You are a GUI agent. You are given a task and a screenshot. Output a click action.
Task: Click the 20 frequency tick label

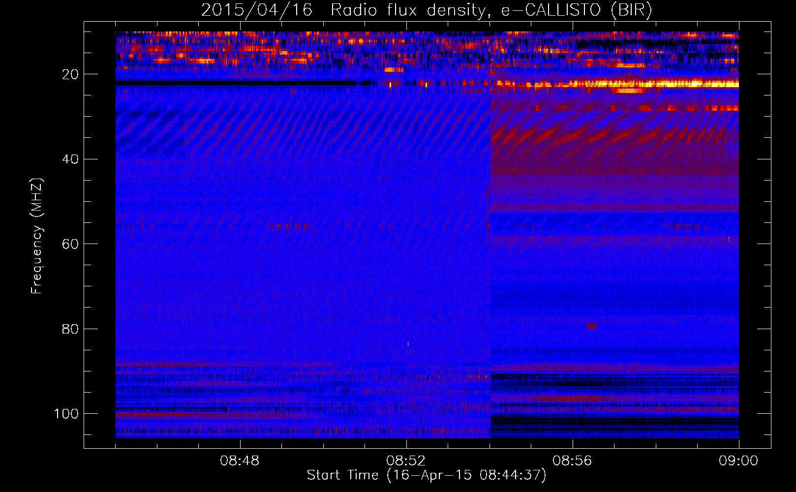70,74
